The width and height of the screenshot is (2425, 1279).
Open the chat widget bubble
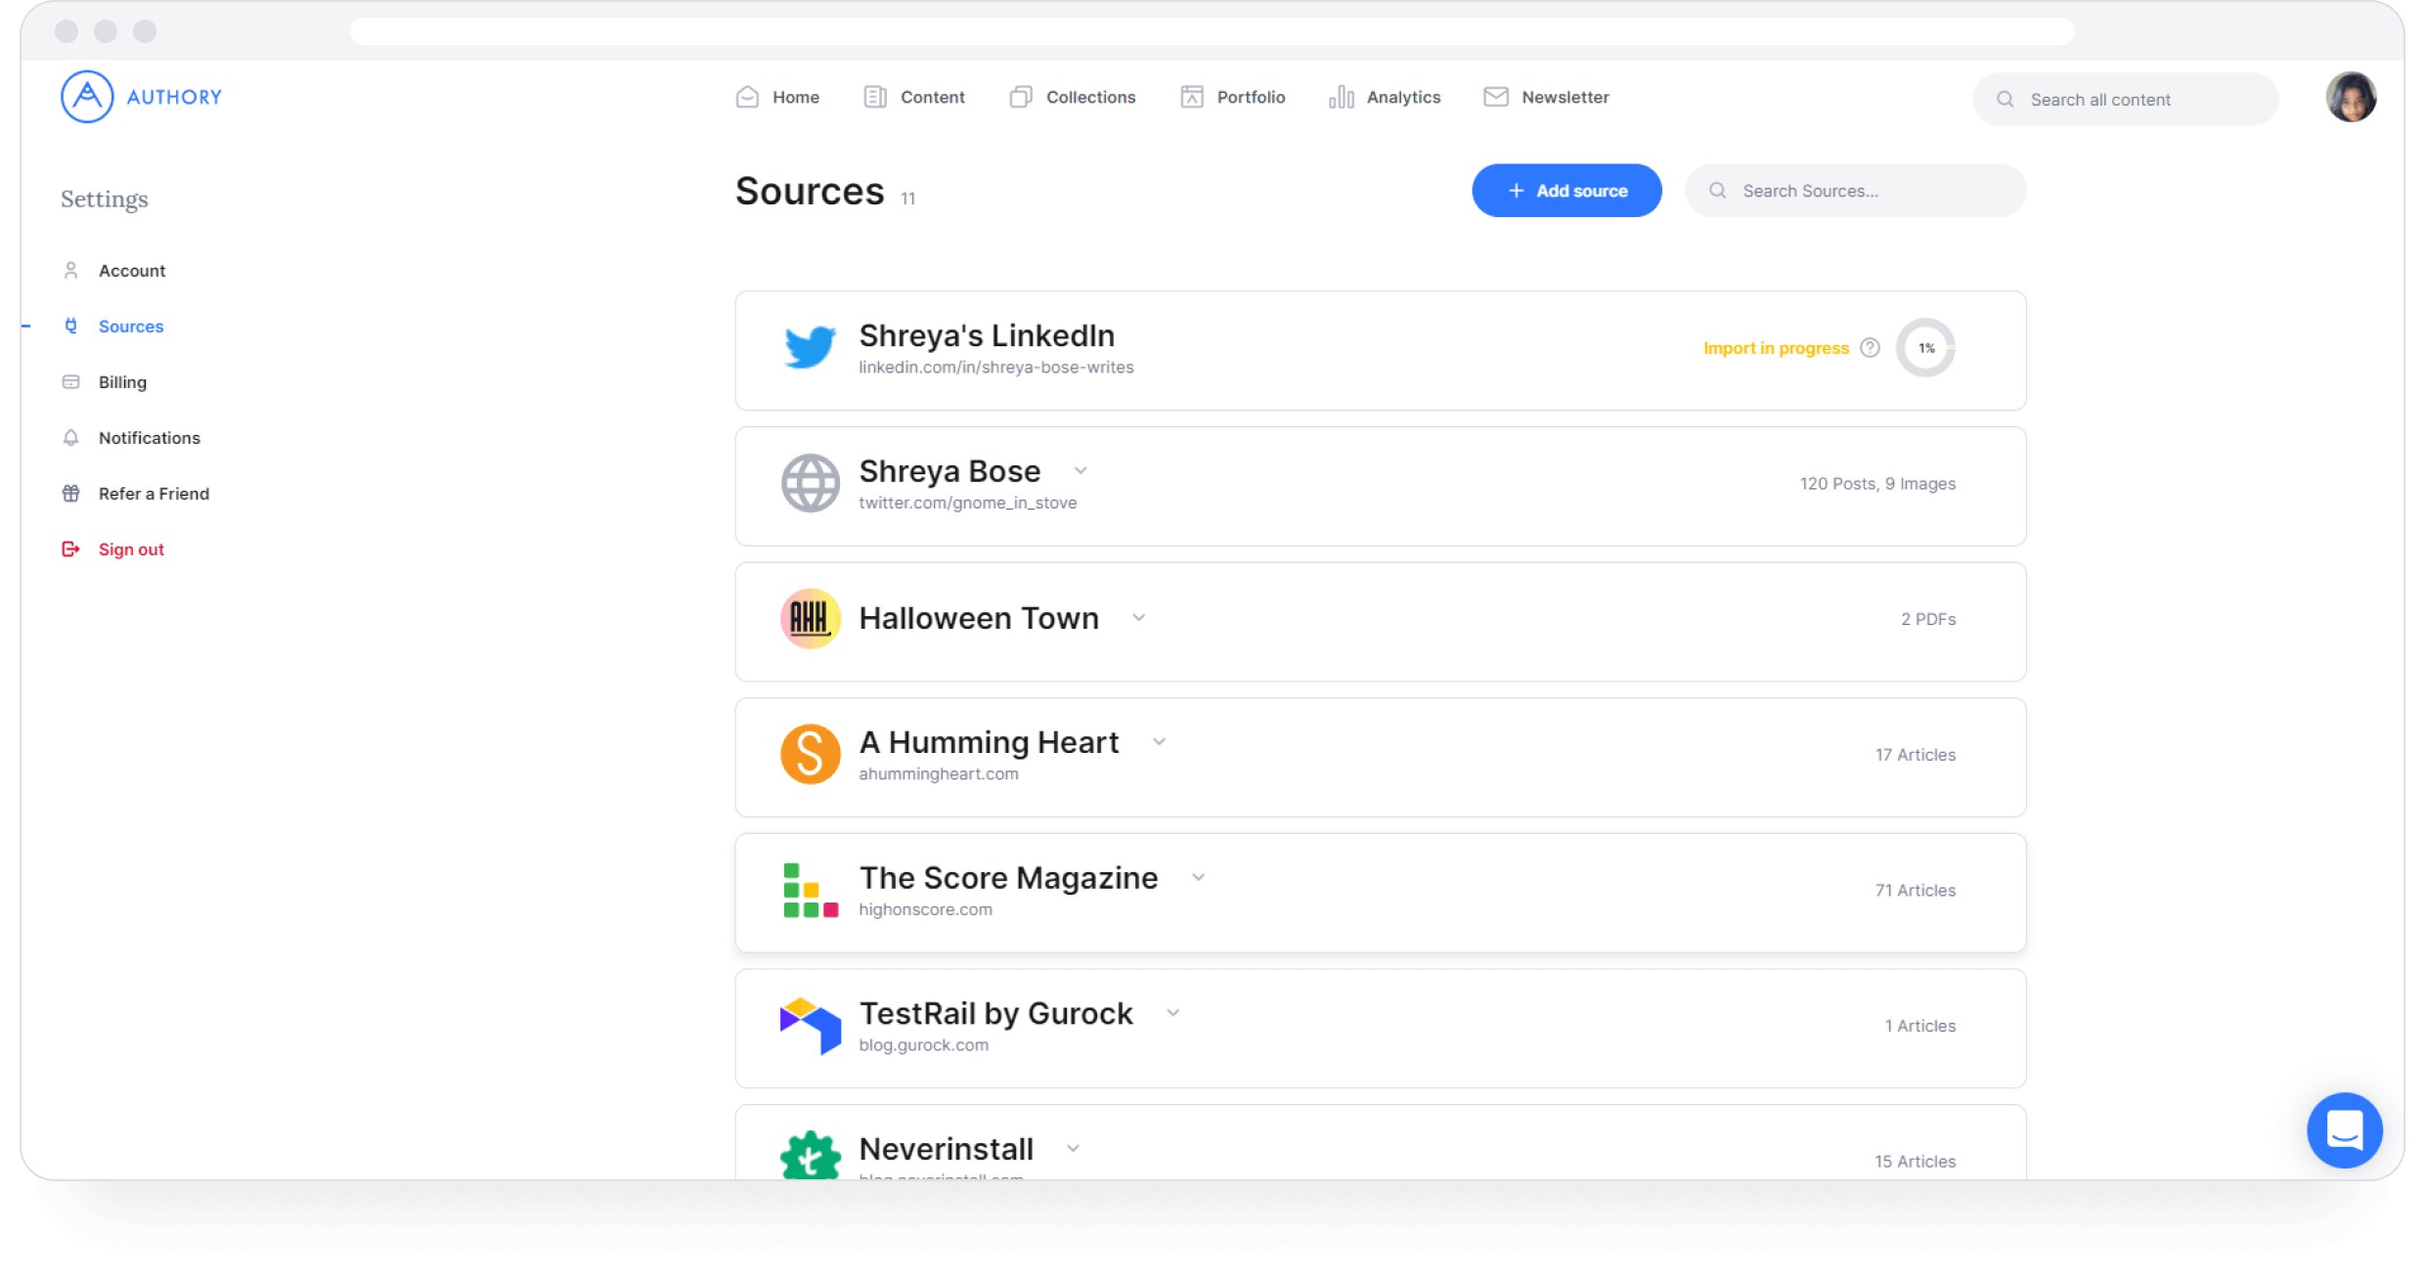click(x=2345, y=1130)
